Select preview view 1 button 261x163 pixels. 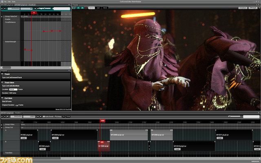point(78,8)
